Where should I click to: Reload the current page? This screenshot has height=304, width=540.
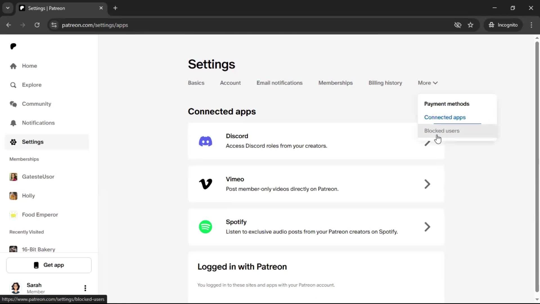pos(37,25)
